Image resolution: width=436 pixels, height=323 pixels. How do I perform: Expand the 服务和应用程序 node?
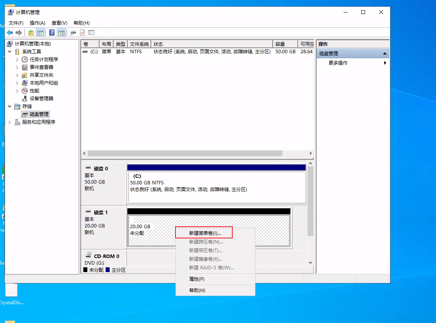point(10,122)
